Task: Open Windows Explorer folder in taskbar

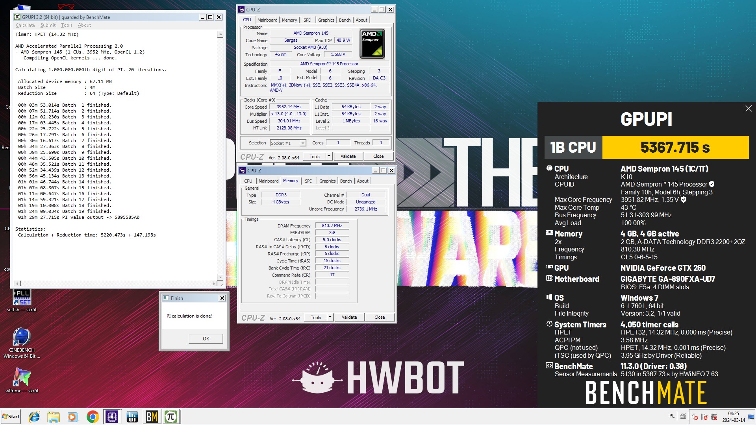Action: pos(53,417)
